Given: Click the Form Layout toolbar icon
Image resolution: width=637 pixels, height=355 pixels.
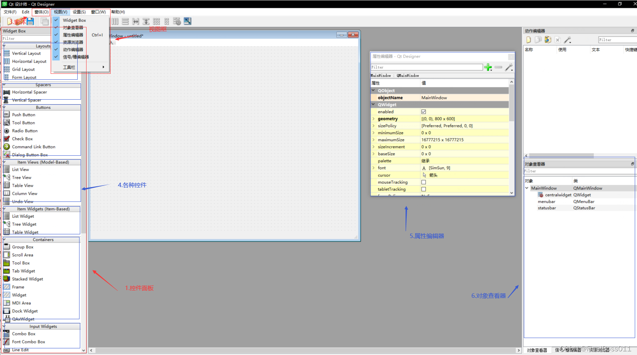Looking at the screenshot, I should click(x=167, y=21).
